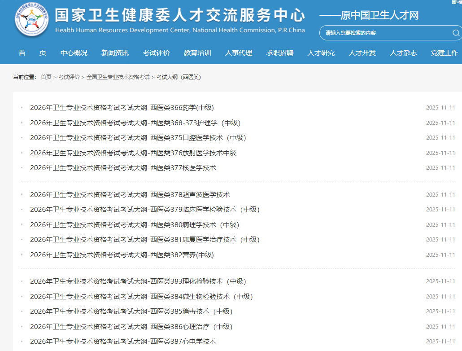This screenshot has width=462, height=351.
Task: Select the 387心电学技术 exam outline
Action: tap(123, 342)
